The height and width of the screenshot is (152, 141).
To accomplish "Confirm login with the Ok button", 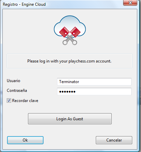I will (x=25, y=140).
